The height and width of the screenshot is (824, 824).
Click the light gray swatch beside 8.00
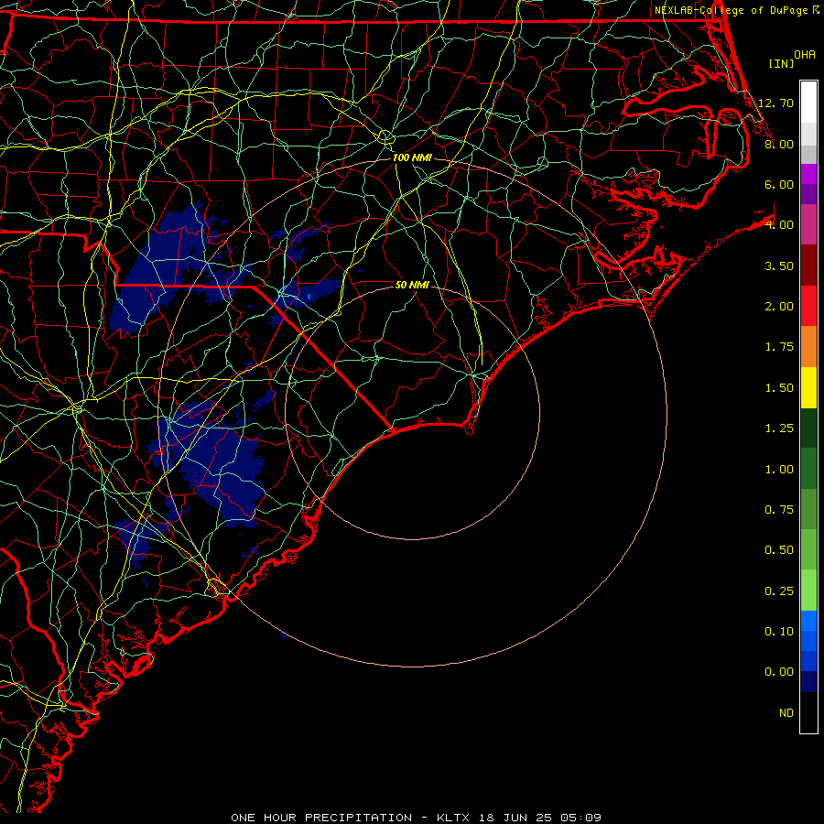tap(808, 134)
